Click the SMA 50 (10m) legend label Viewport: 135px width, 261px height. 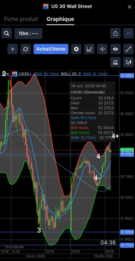[47, 74]
